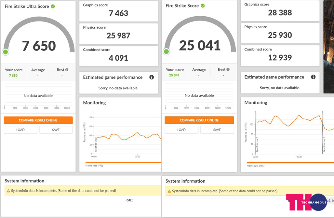The width and height of the screenshot is (334, 218).
Task: Click Average label under the 25 041 gauge
Action: (199, 70)
